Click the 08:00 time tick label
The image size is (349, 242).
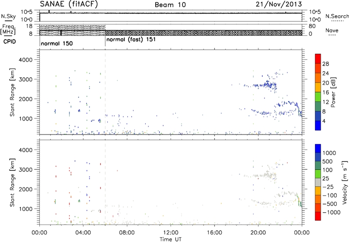pos(127,233)
